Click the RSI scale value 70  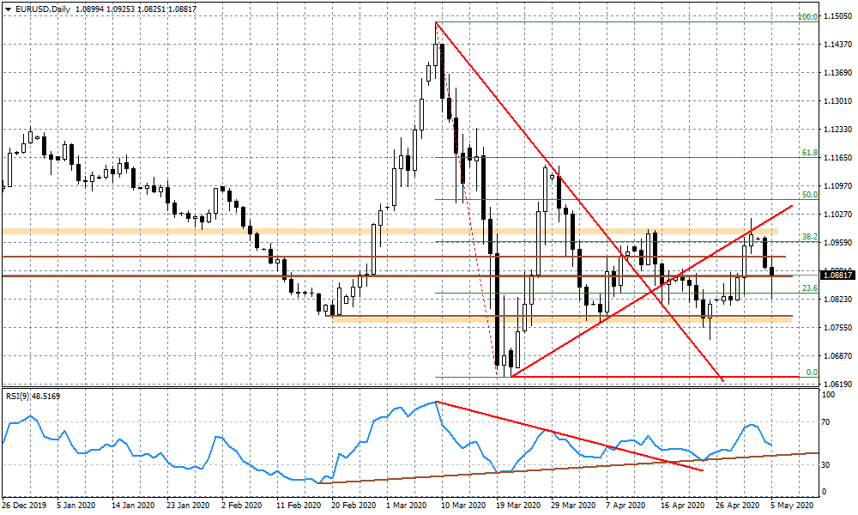(x=826, y=422)
